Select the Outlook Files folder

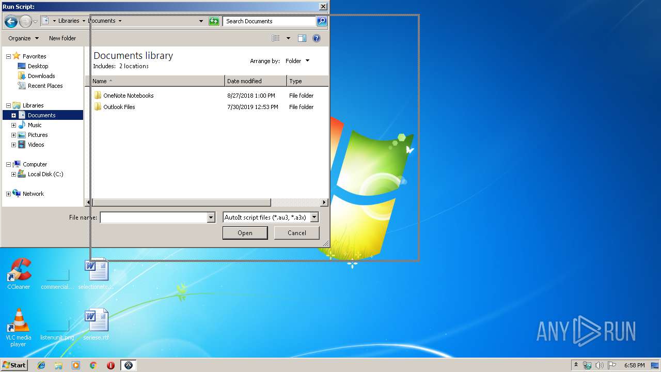click(x=119, y=107)
